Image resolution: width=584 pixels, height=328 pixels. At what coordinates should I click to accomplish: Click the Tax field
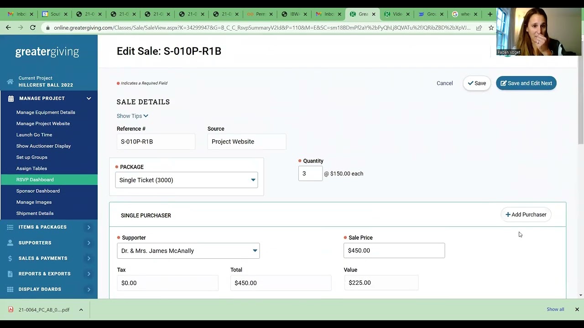167,283
